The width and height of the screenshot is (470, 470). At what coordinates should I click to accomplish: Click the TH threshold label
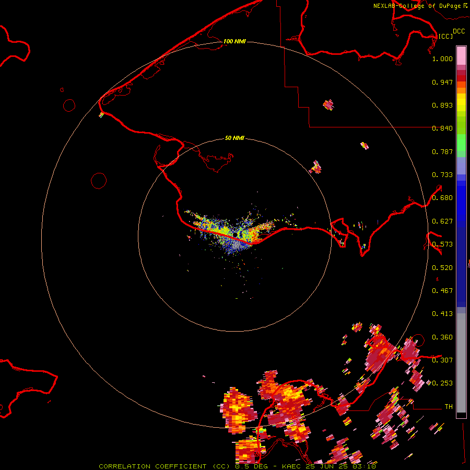pos(449,406)
